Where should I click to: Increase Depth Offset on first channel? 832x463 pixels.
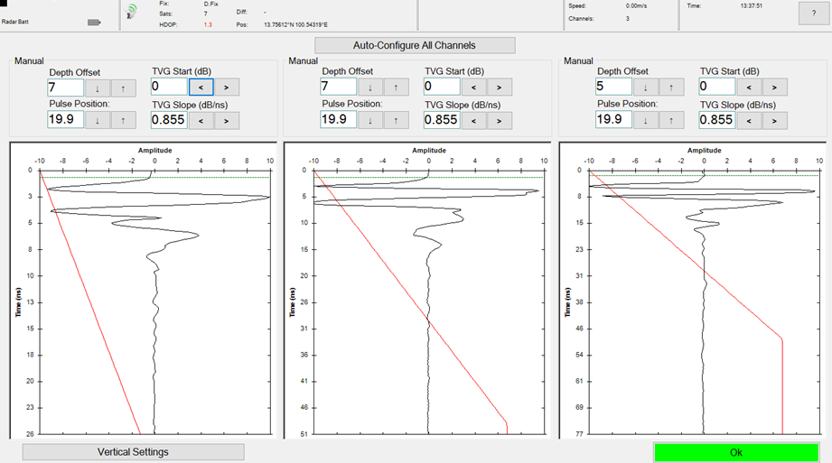123,88
